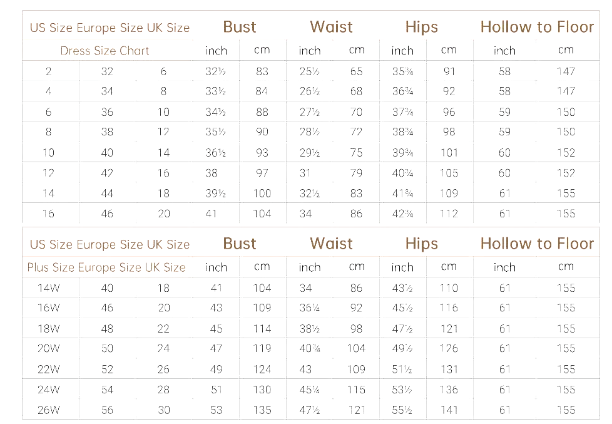The height and width of the screenshot is (424, 612).
Task: Click the hips value 101 cm cell
Action: point(449,153)
